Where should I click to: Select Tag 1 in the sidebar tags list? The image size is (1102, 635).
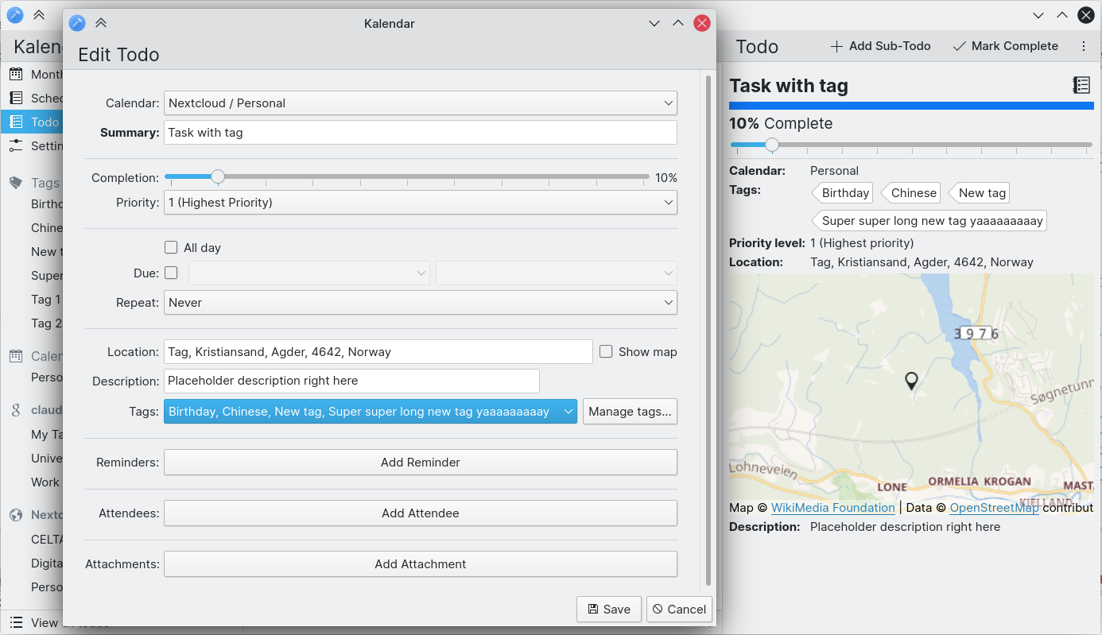point(46,300)
